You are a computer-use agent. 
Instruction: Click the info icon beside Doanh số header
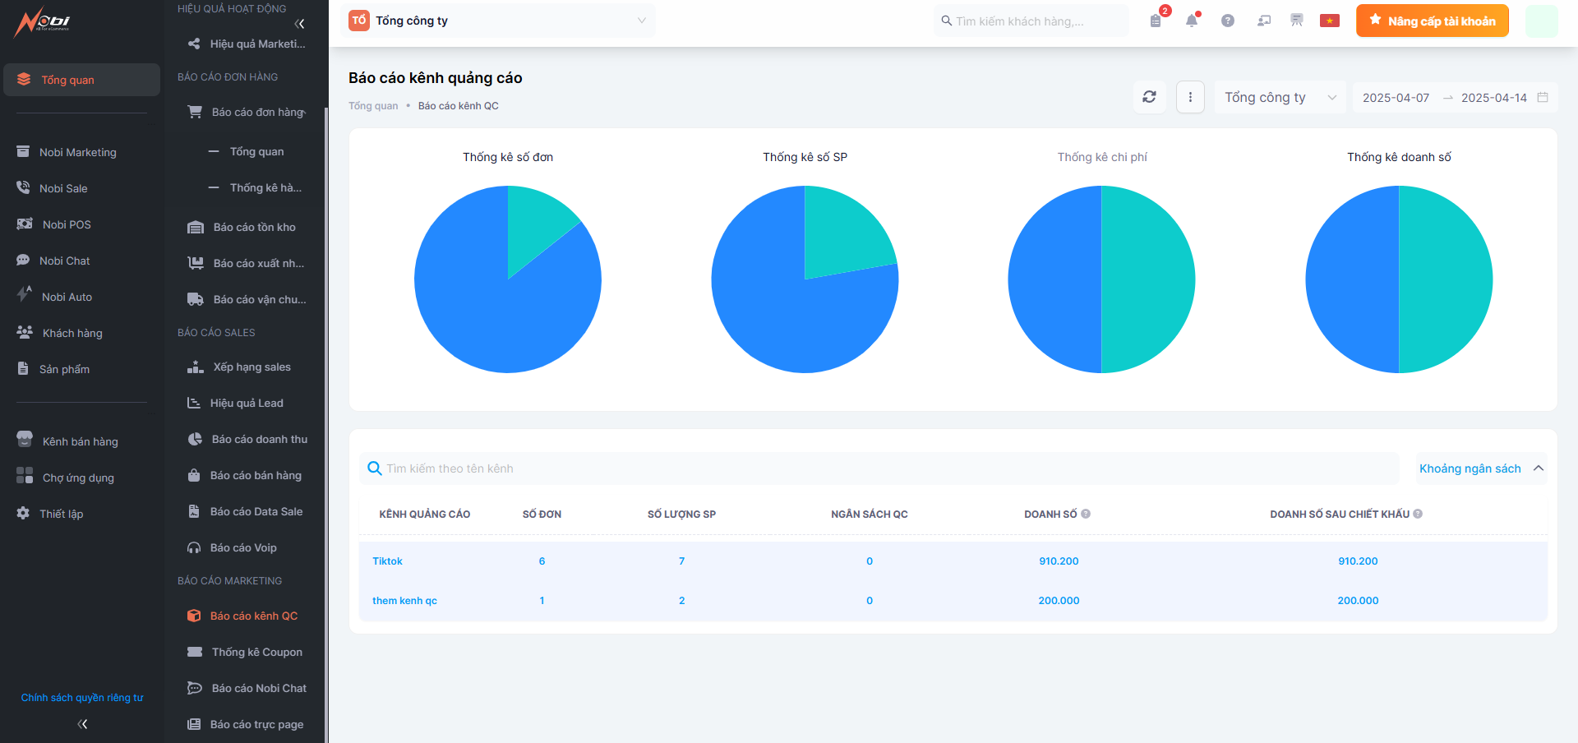(1086, 514)
